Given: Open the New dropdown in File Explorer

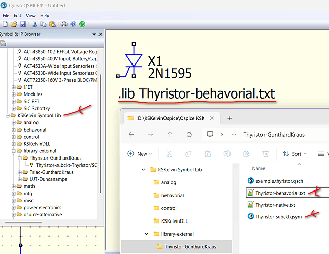Looking at the screenshot, I should pos(140,154).
